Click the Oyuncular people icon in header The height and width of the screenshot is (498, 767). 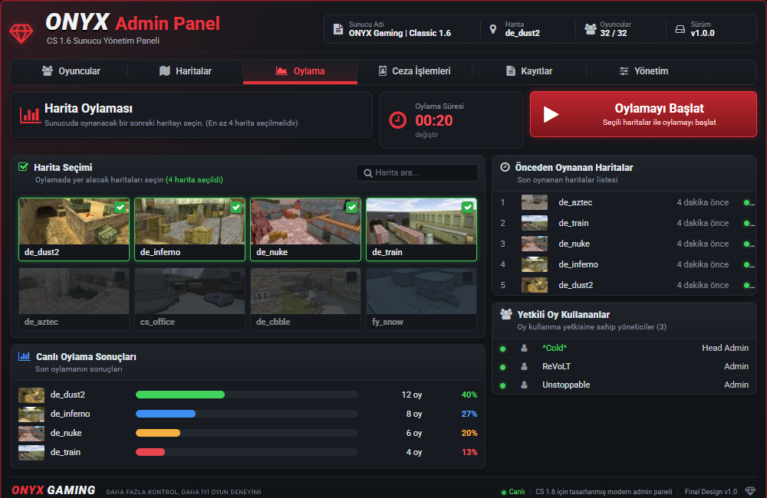coord(591,29)
